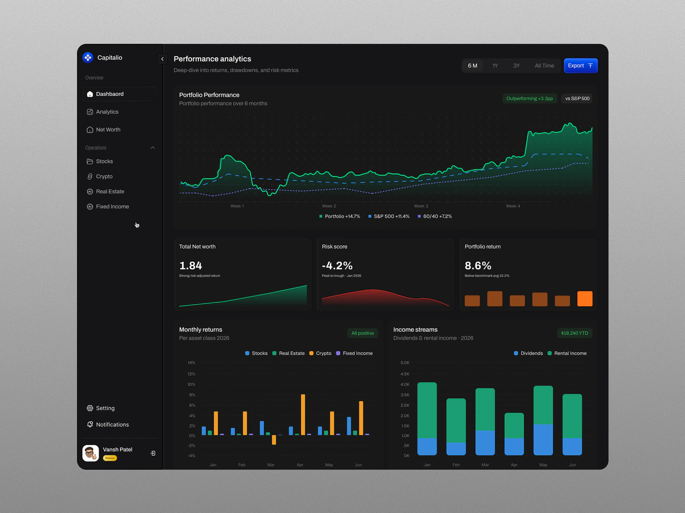Toggle S&P 500 +11.4% legend entry
This screenshot has height=513, width=685.
point(389,216)
